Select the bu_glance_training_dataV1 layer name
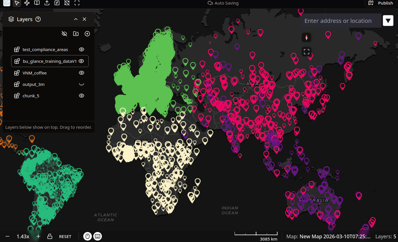The width and height of the screenshot is (398, 242). (50, 61)
